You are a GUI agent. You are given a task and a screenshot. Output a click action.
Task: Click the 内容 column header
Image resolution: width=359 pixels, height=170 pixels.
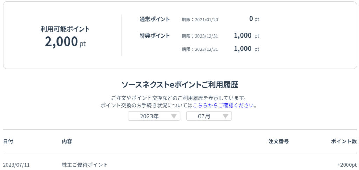[67, 141]
